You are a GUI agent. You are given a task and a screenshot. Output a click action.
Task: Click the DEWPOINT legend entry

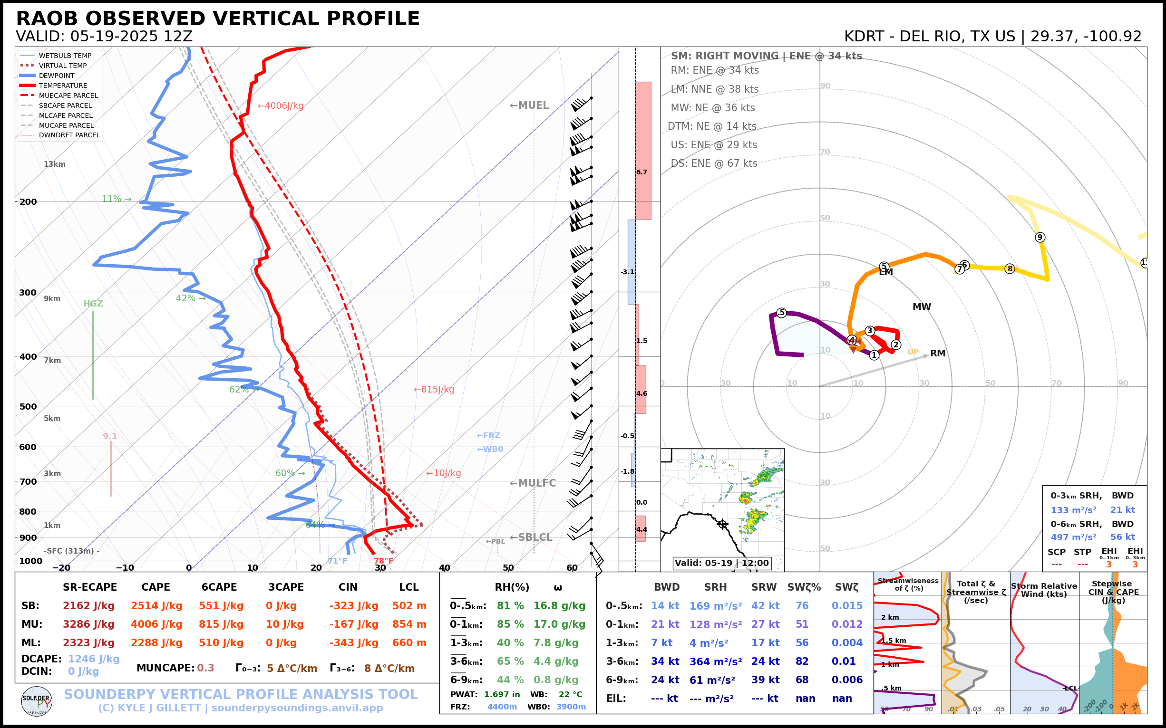coord(57,76)
